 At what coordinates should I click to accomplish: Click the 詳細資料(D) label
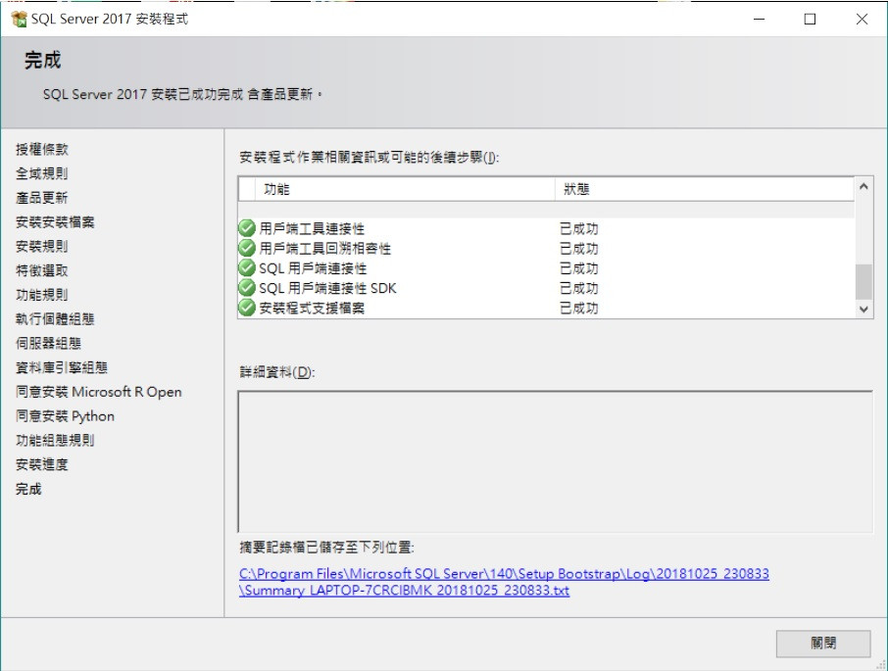click(277, 372)
